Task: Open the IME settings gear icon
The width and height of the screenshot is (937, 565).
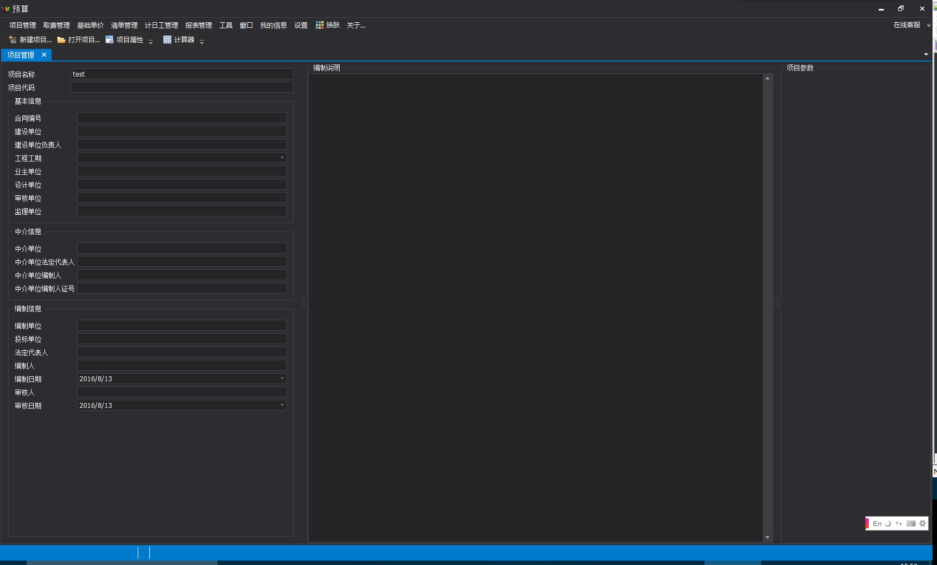Action: click(923, 523)
